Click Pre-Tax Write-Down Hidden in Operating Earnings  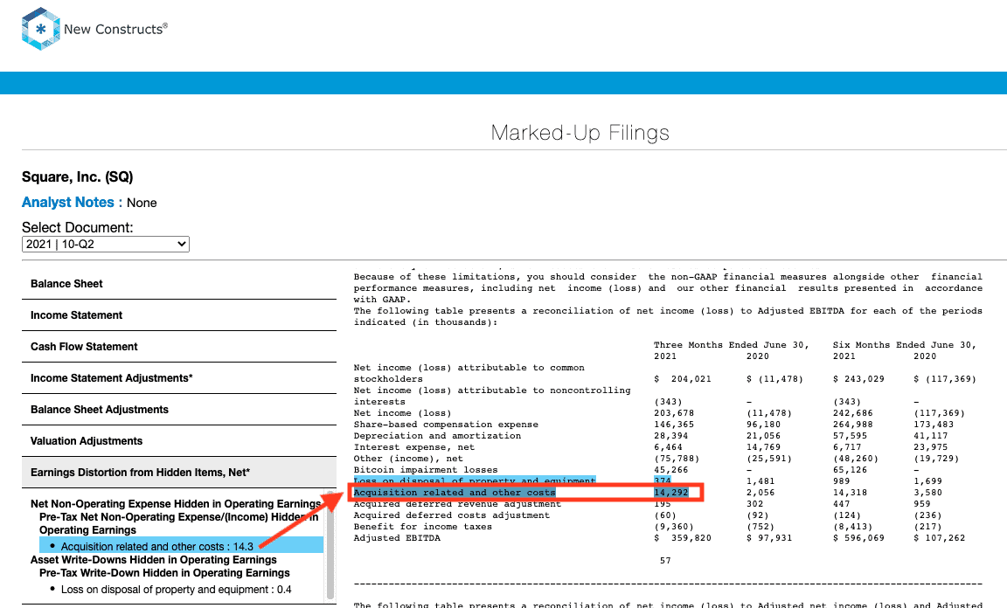[x=164, y=573]
